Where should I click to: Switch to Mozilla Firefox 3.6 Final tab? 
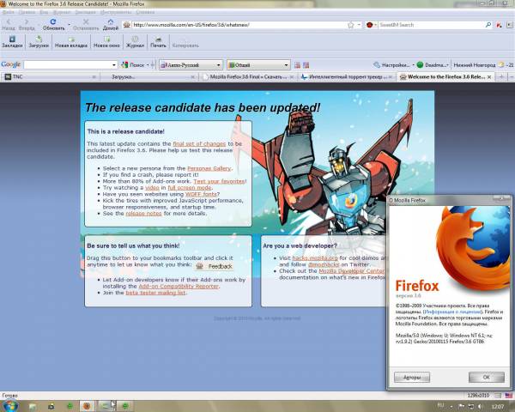[x=248, y=77]
